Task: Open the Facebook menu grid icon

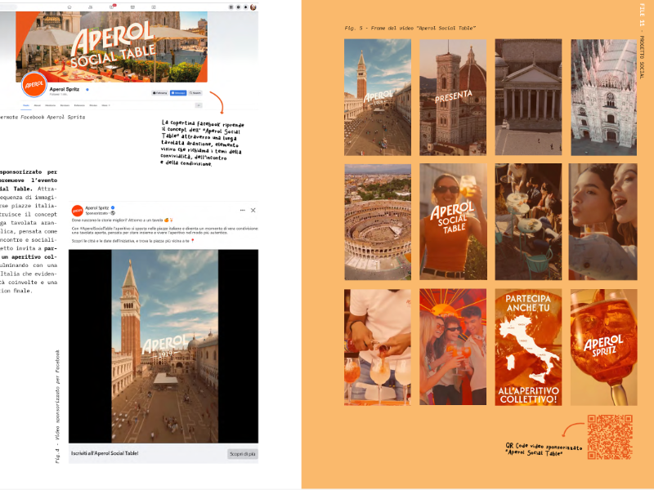Action: tap(231, 7)
